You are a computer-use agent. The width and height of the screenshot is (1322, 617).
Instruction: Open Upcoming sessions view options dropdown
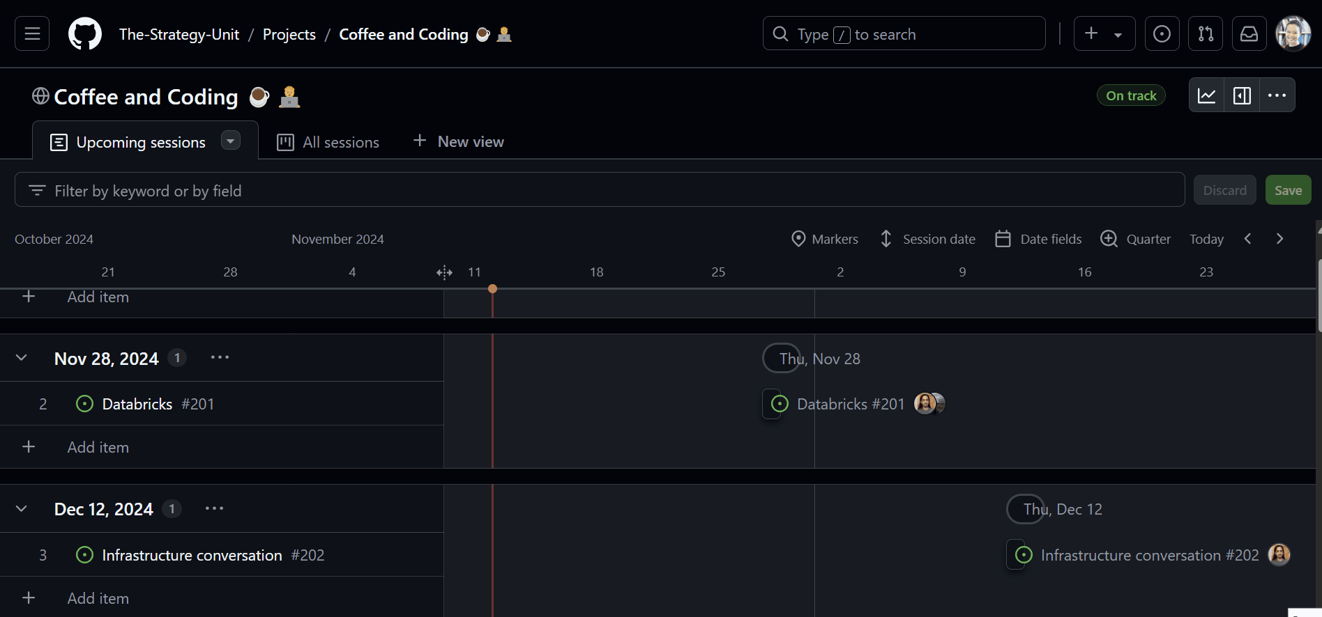pyautogui.click(x=230, y=141)
